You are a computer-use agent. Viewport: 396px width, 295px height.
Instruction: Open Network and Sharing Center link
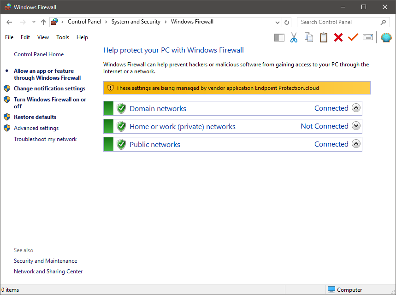pos(48,271)
